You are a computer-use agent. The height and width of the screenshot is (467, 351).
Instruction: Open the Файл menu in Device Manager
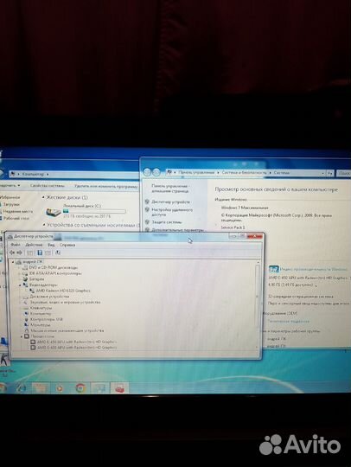tap(16, 245)
